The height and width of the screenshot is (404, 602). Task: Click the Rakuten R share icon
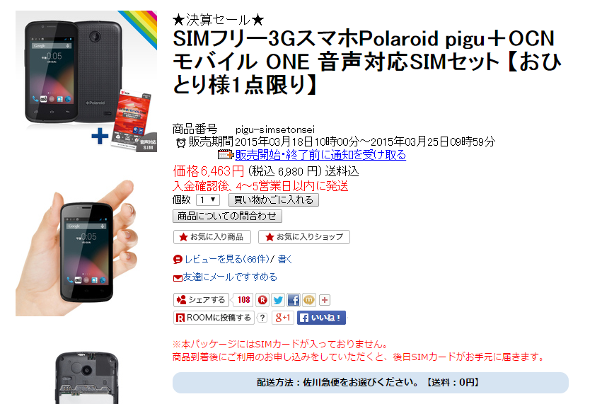click(x=262, y=300)
